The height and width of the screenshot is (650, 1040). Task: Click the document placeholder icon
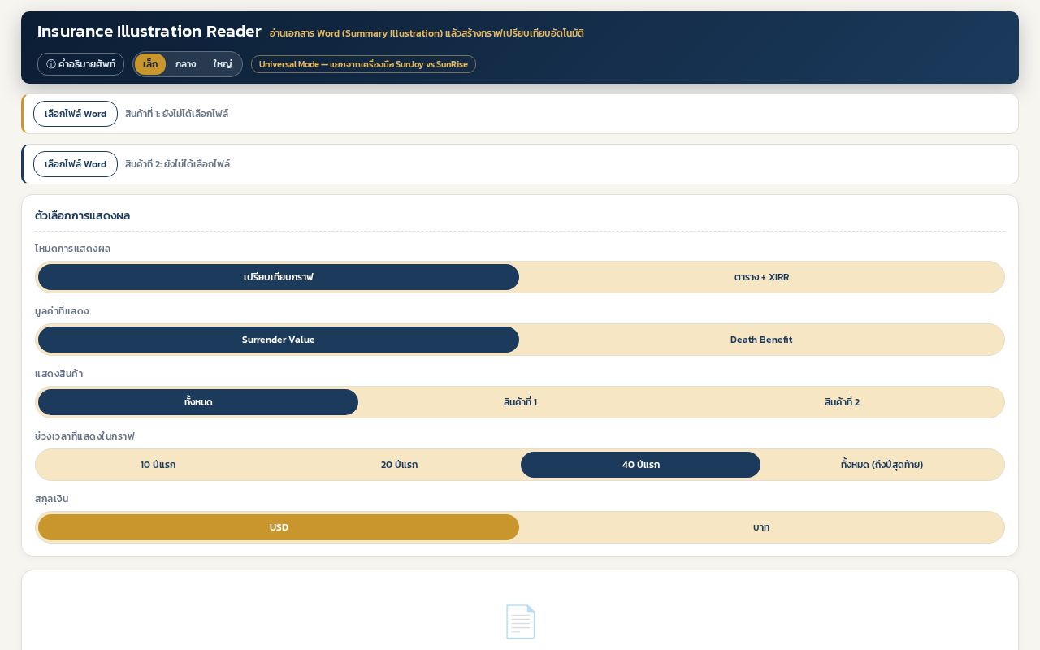click(520, 622)
